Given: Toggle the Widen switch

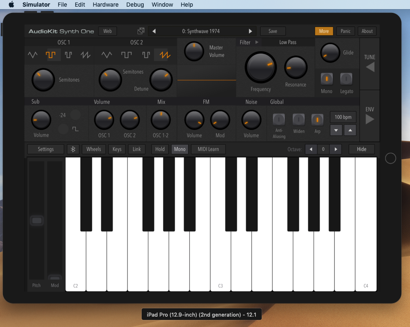Looking at the screenshot, I should point(299,120).
